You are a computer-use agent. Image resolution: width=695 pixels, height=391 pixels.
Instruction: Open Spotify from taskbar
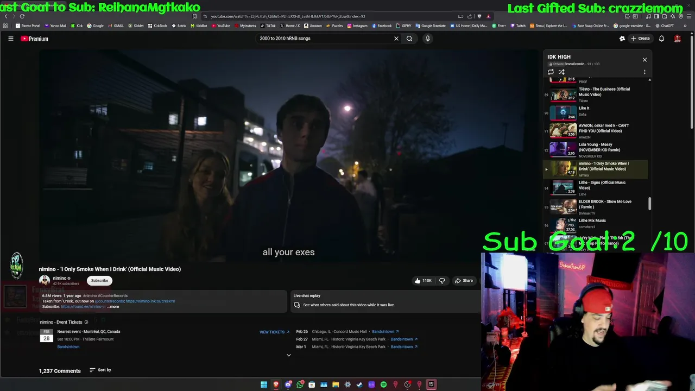point(383,384)
